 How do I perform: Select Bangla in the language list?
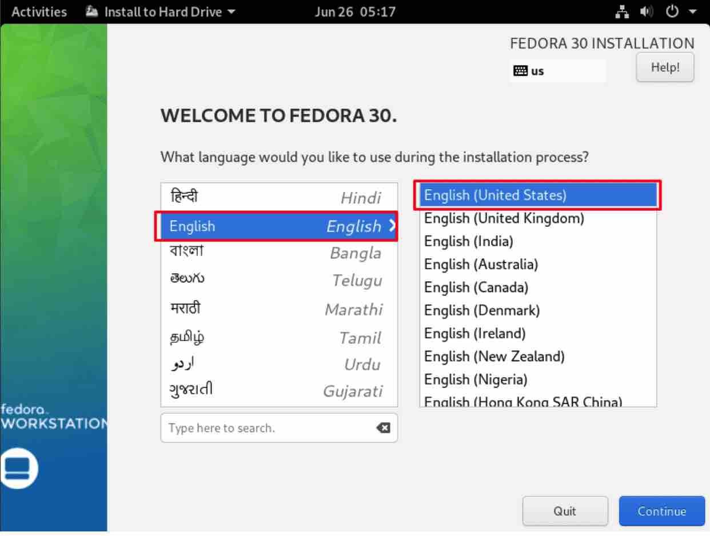coord(279,253)
